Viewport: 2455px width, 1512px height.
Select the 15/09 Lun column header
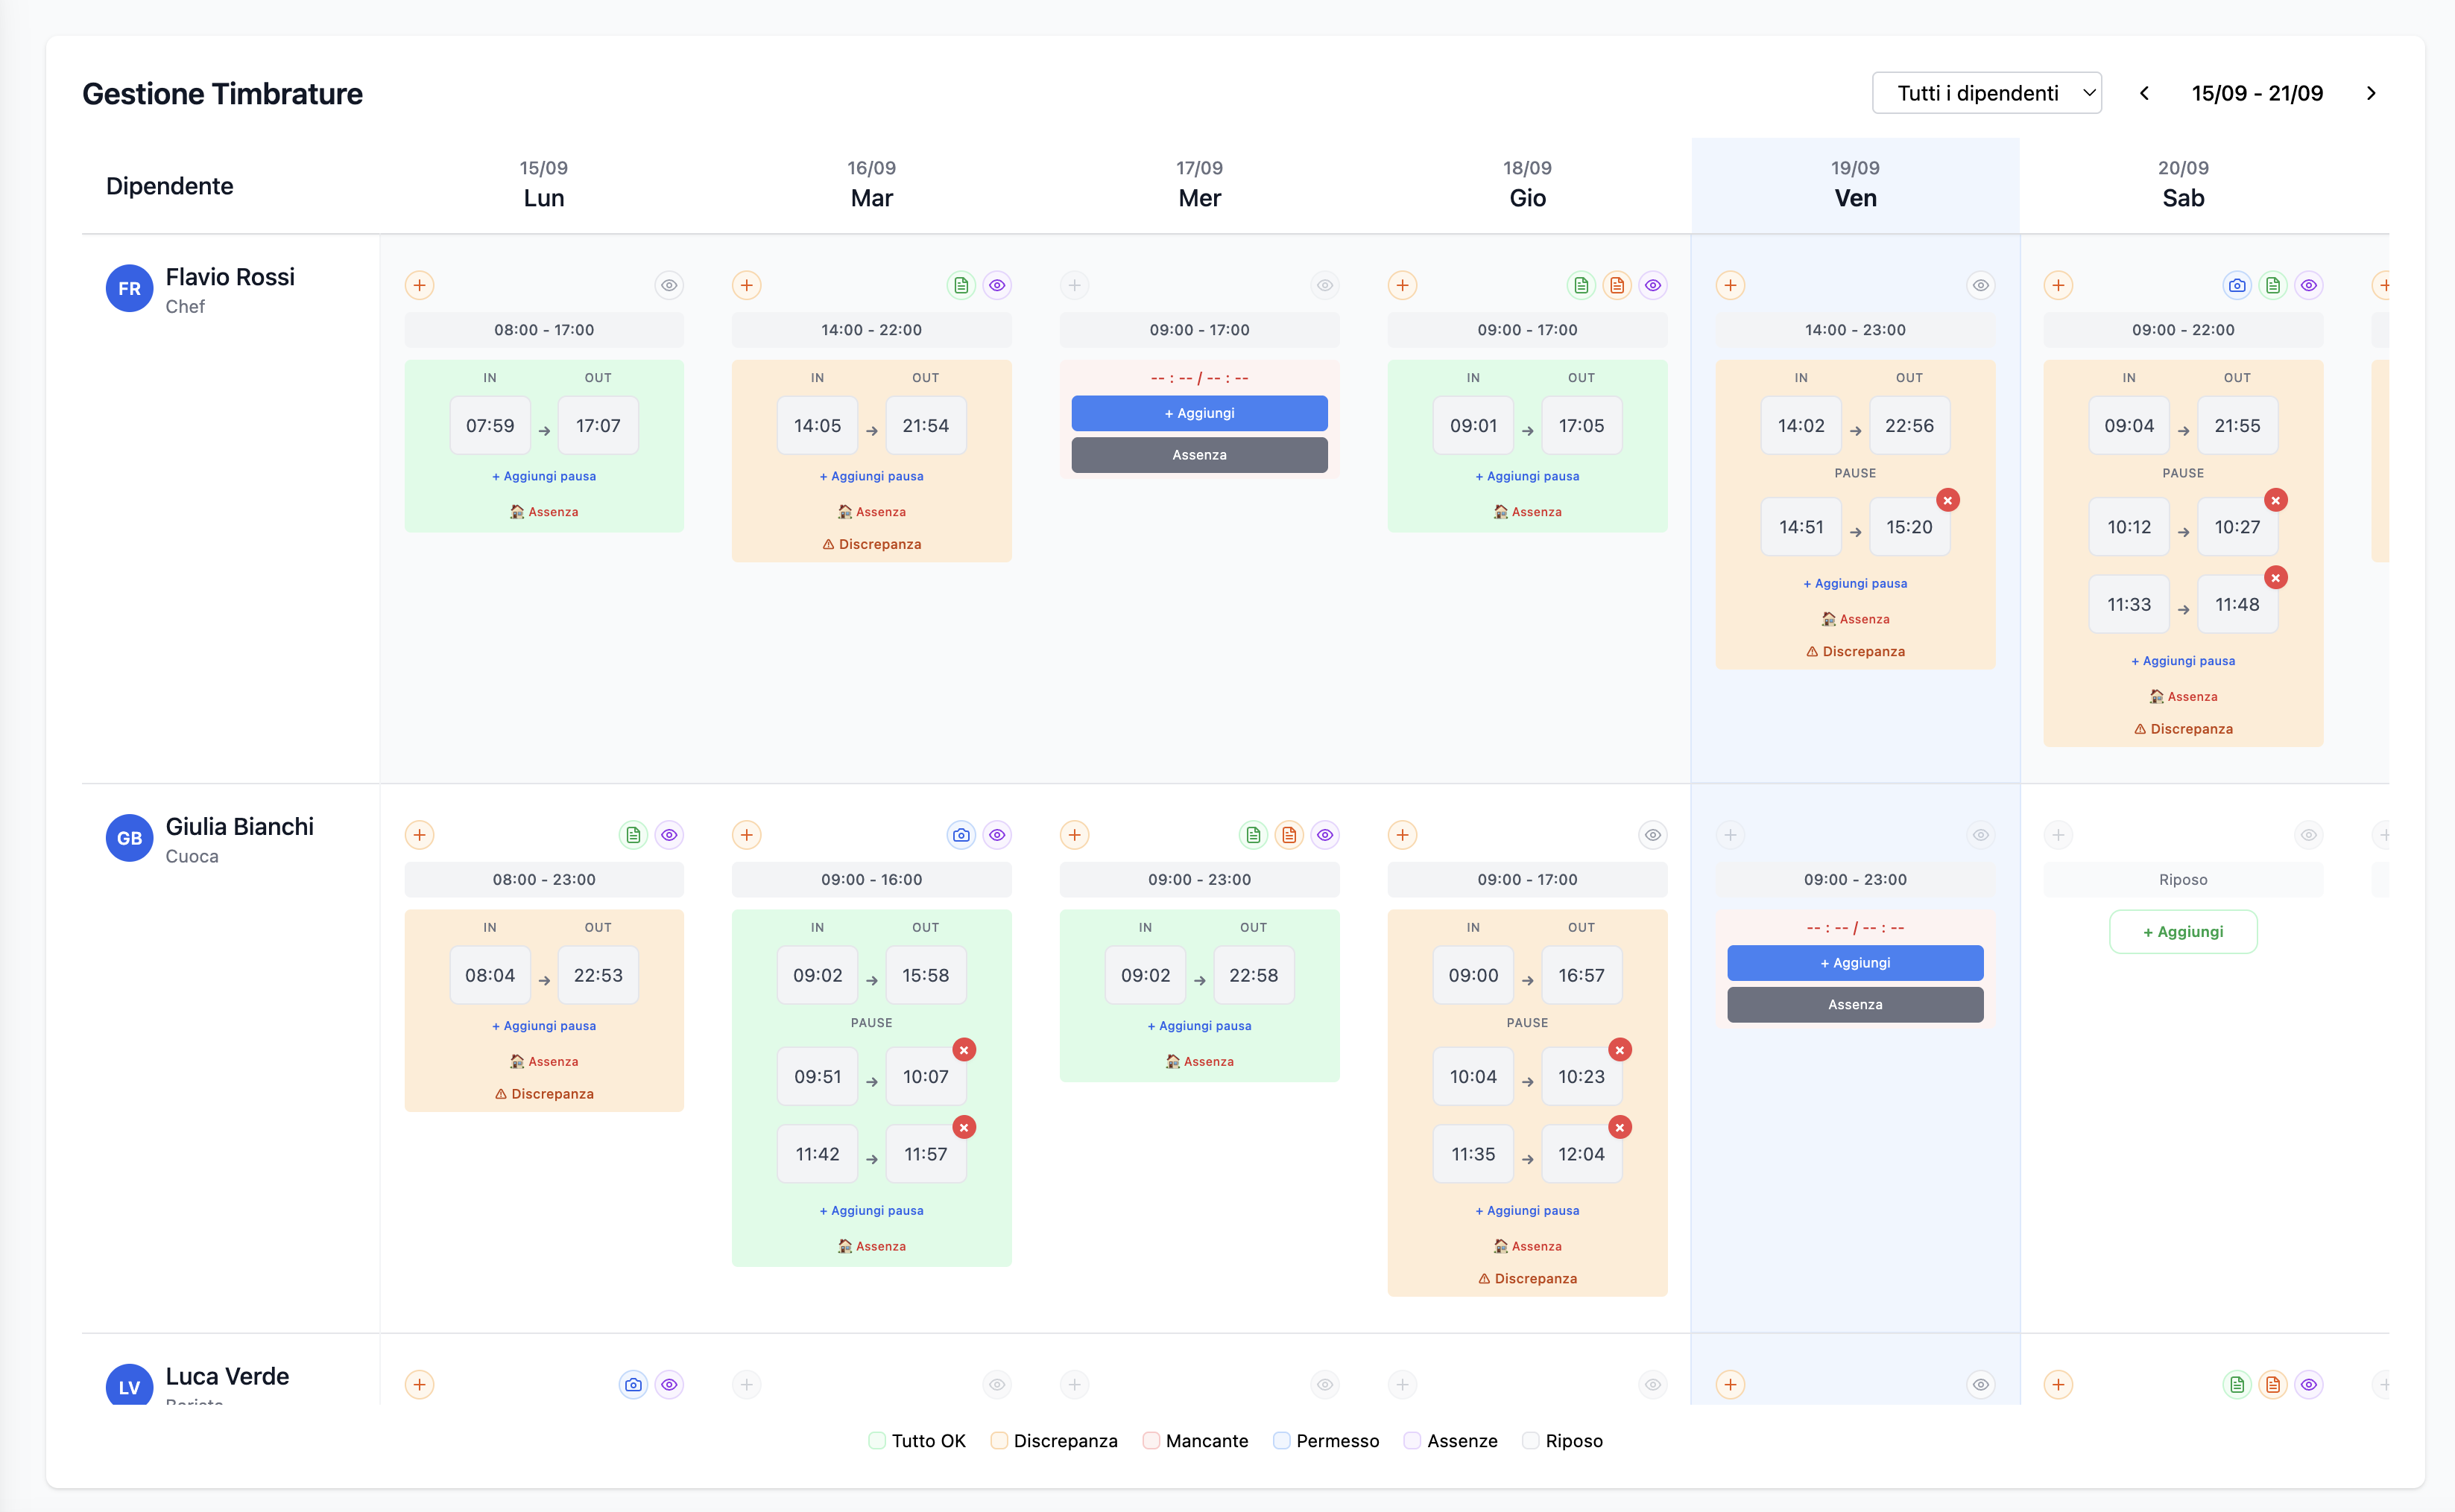tap(543, 185)
